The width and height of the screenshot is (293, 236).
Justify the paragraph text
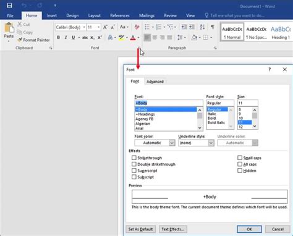coord(169,38)
